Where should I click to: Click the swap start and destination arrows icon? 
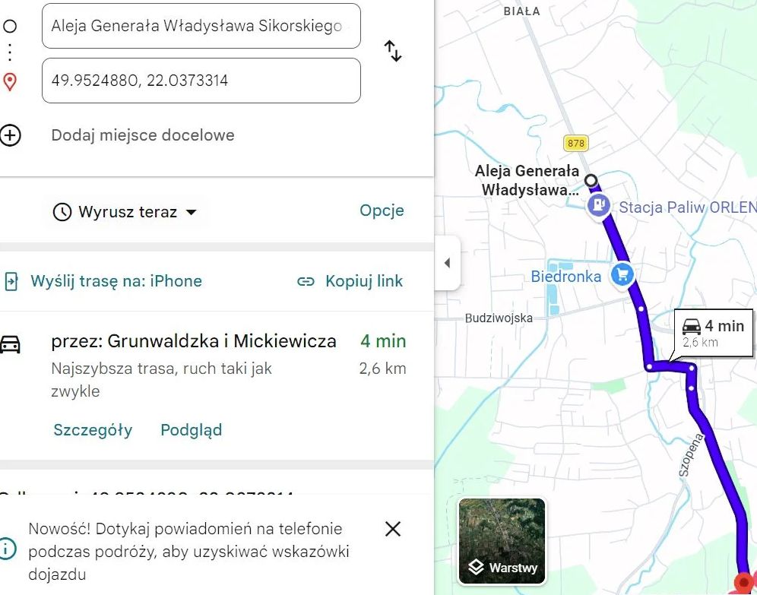click(x=393, y=52)
